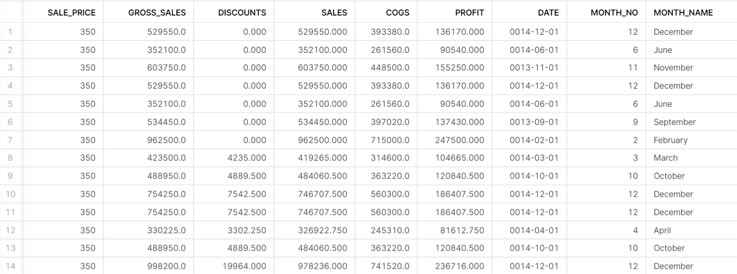Select row number 14
Viewport: 737px width, 274px height.
[x=11, y=266]
